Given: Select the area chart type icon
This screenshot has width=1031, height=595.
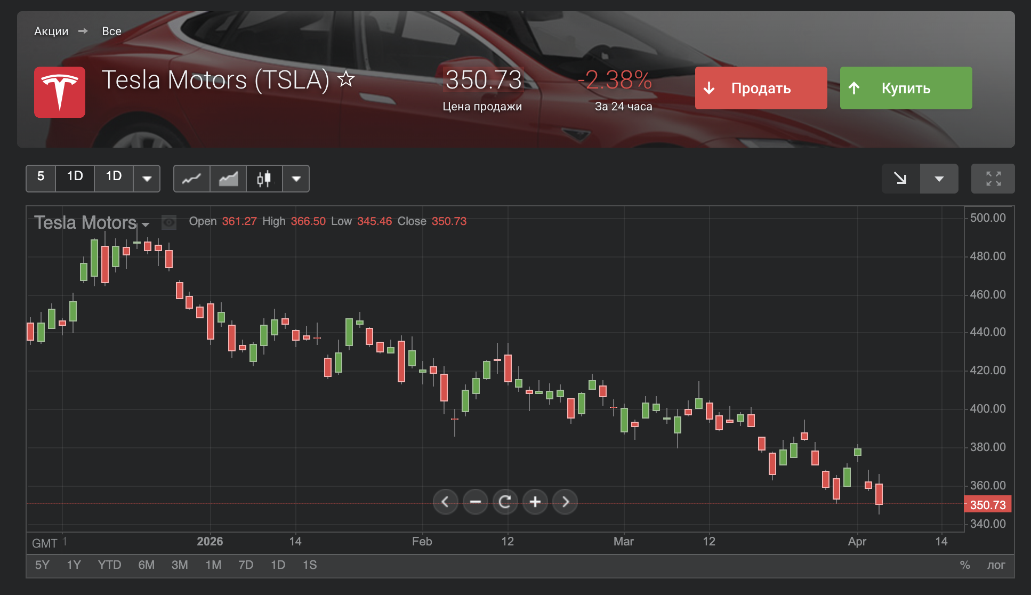Looking at the screenshot, I should click(x=228, y=179).
